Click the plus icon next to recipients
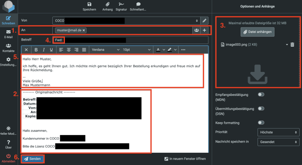 coord(204,30)
